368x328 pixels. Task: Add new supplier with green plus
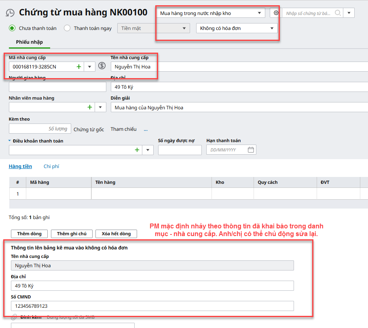(79, 66)
